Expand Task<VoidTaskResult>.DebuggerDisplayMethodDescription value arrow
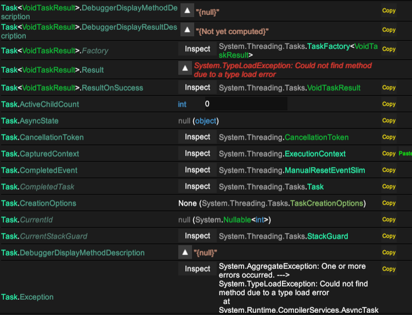This screenshot has width=412, height=315. [x=187, y=10]
